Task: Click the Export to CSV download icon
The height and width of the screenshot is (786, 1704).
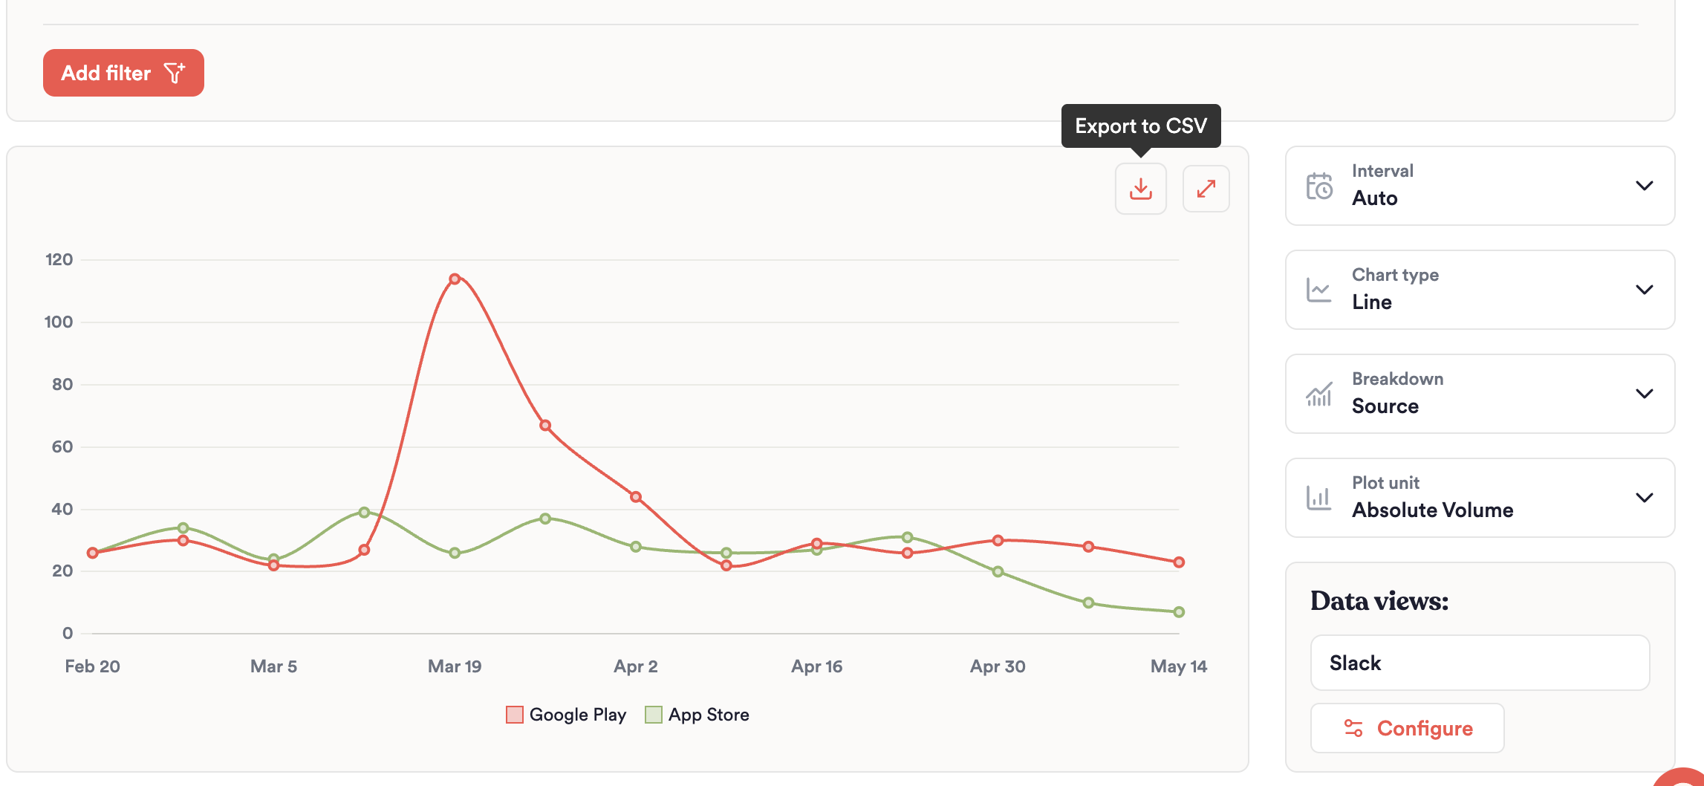Action: (1140, 189)
